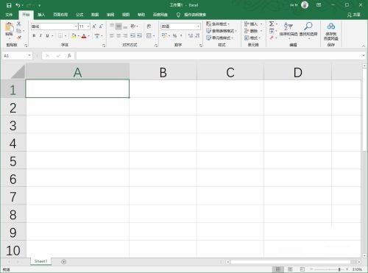368x273 pixels.
Task: Click the Find and Select magnifier icon
Action: (x=308, y=26)
